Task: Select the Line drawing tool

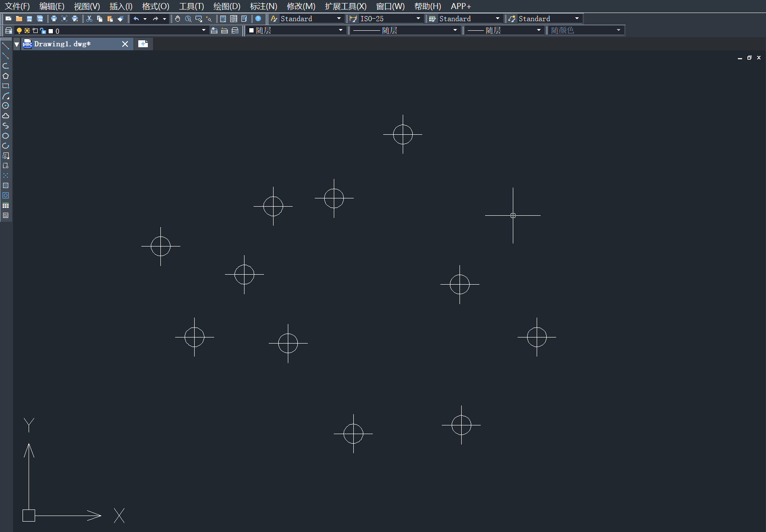Action: coord(6,46)
